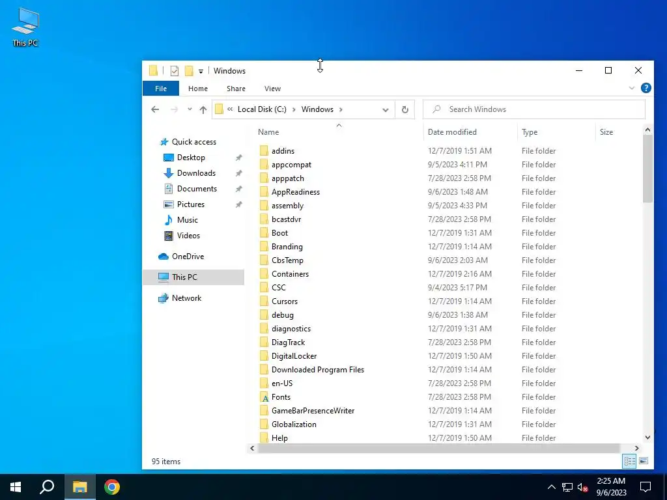Screen dimensions: 667x500
Task: Open the Windows Start menu
Action: pyautogui.click(x=16, y=487)
